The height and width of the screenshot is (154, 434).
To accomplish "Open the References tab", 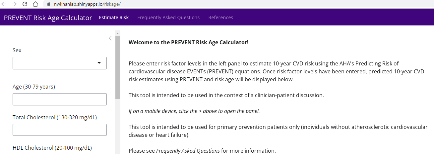I will [220, 18].
